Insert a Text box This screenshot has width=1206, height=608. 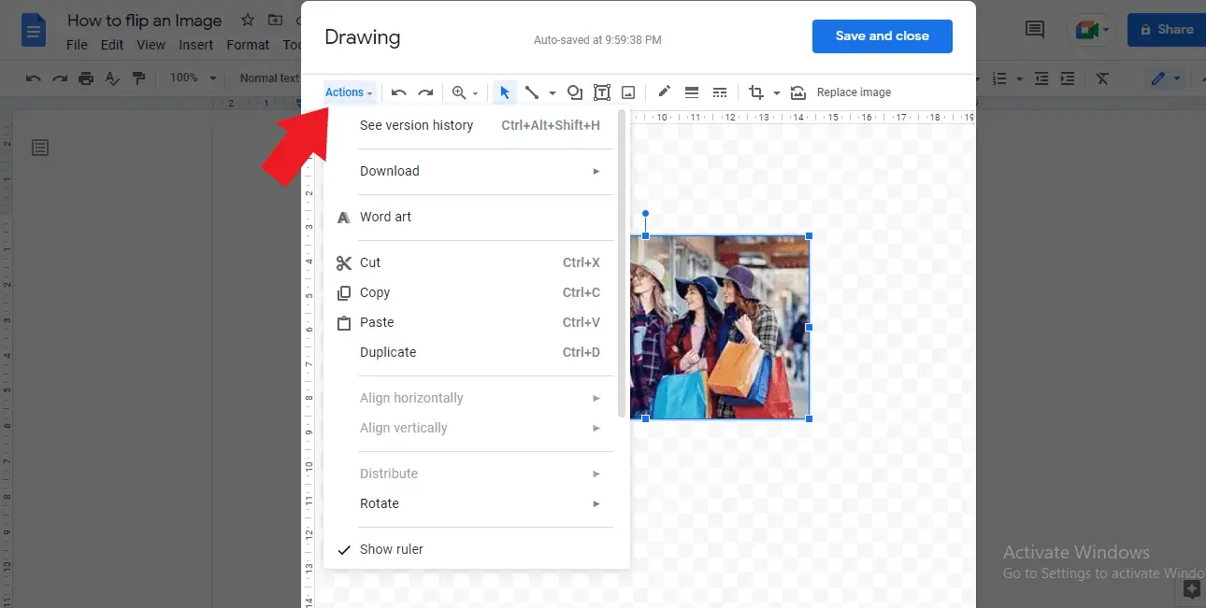(x=602, y=92)
